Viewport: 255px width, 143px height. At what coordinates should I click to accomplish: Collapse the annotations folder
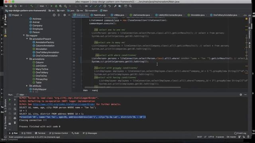point(27,59)
